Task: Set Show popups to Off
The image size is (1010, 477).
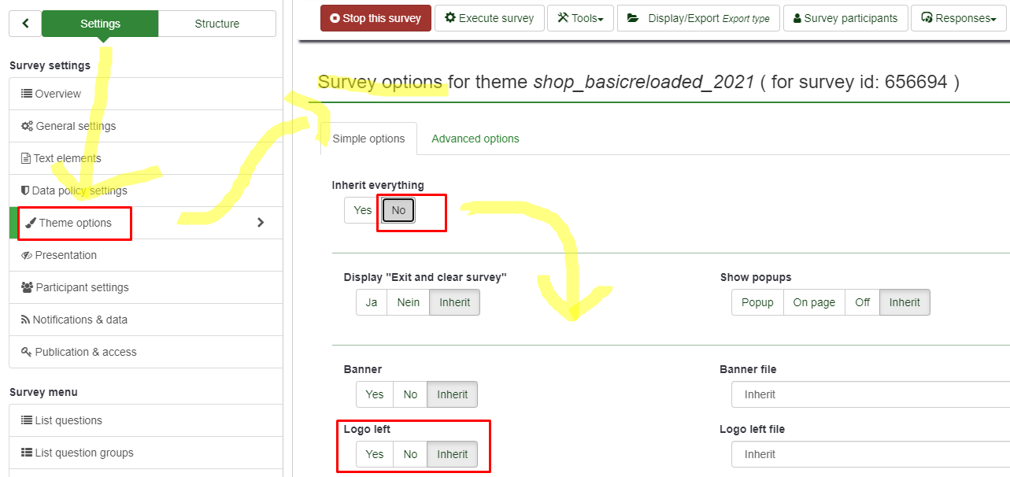Action: point(862,301)
